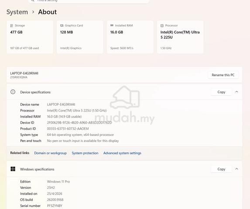This screenshot has height=209, width=250.
Task: Collapse the Windows specifications section
Action: [x=237, y=169]
